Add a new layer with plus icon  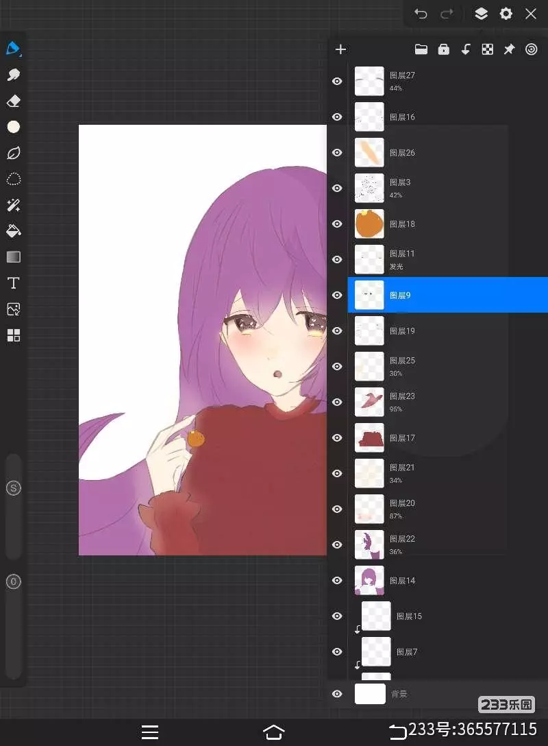[x=340, y=49]
